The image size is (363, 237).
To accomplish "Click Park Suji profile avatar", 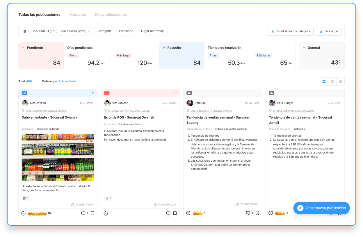I will (190, 103).
